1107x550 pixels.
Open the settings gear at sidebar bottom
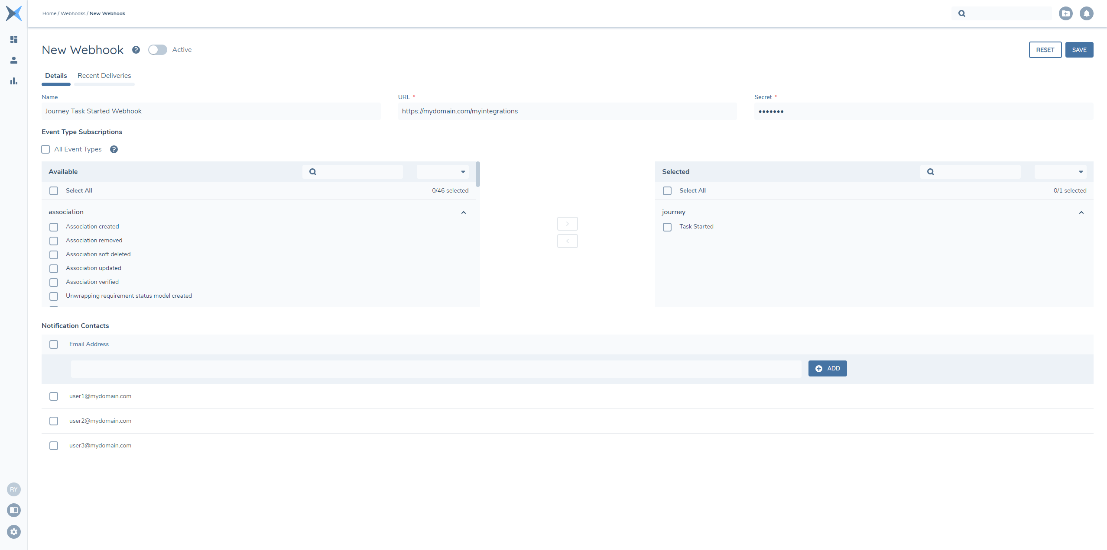(14, 532)
